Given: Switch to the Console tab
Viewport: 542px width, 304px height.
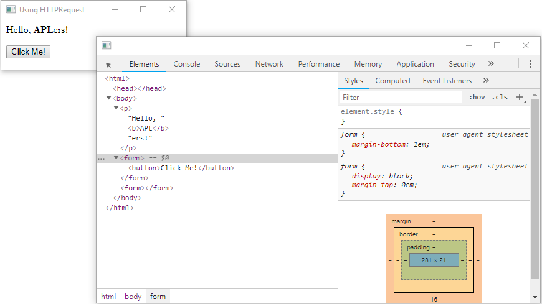Looking at the screenshot, I should point(187,64).
